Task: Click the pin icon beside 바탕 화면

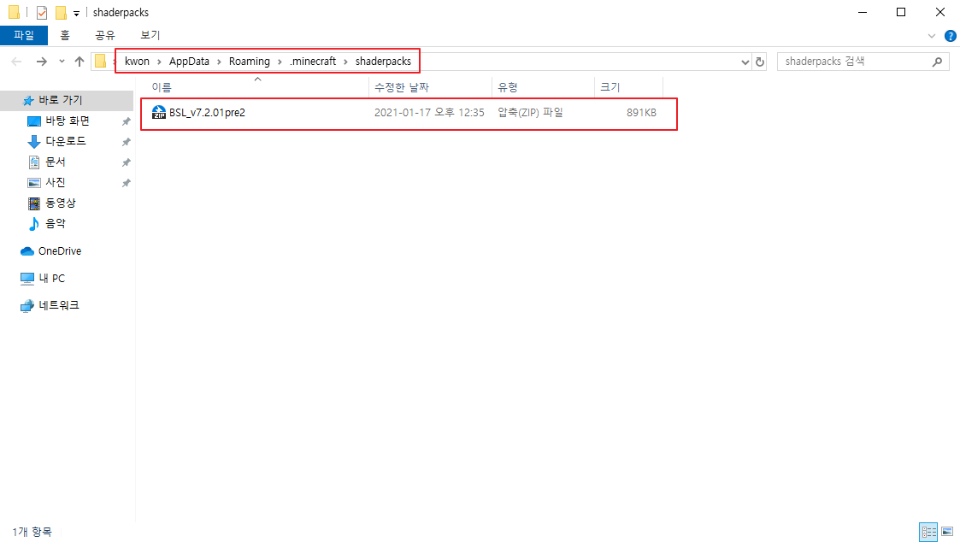Action: click(127, 121)
